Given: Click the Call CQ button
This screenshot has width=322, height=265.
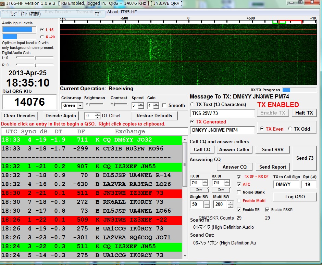Looking at the screenshot, I should click(202, 150).
